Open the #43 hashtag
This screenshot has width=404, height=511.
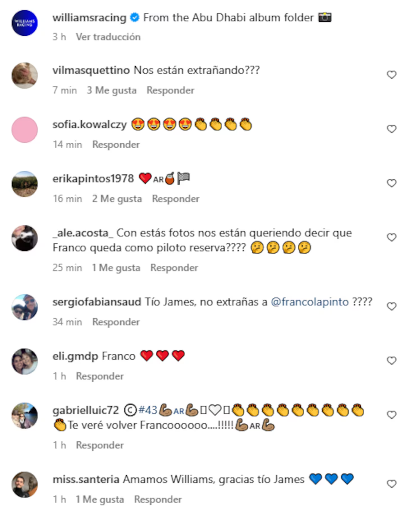coord(148,410)
